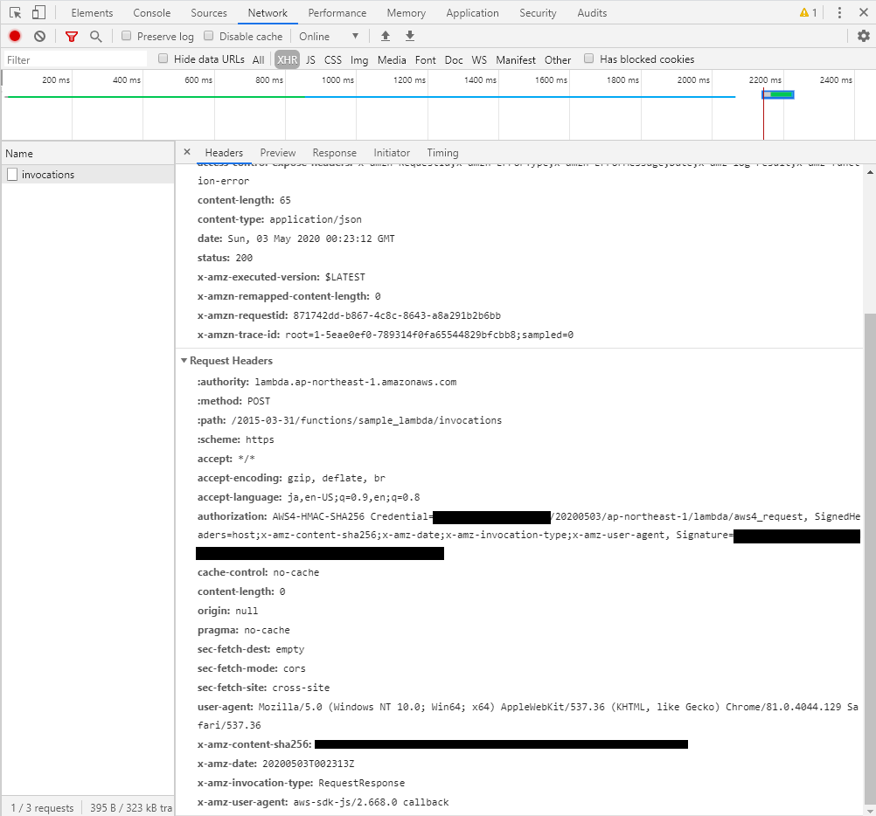Check the Has blocked cookies option
This screenshot has width=876, height=816.
(589, 59)
